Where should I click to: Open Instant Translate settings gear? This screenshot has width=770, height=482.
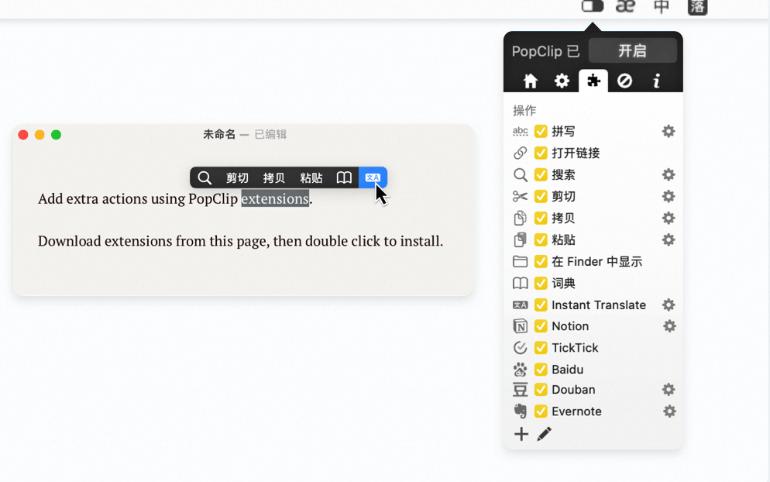(x=669, y=305)
